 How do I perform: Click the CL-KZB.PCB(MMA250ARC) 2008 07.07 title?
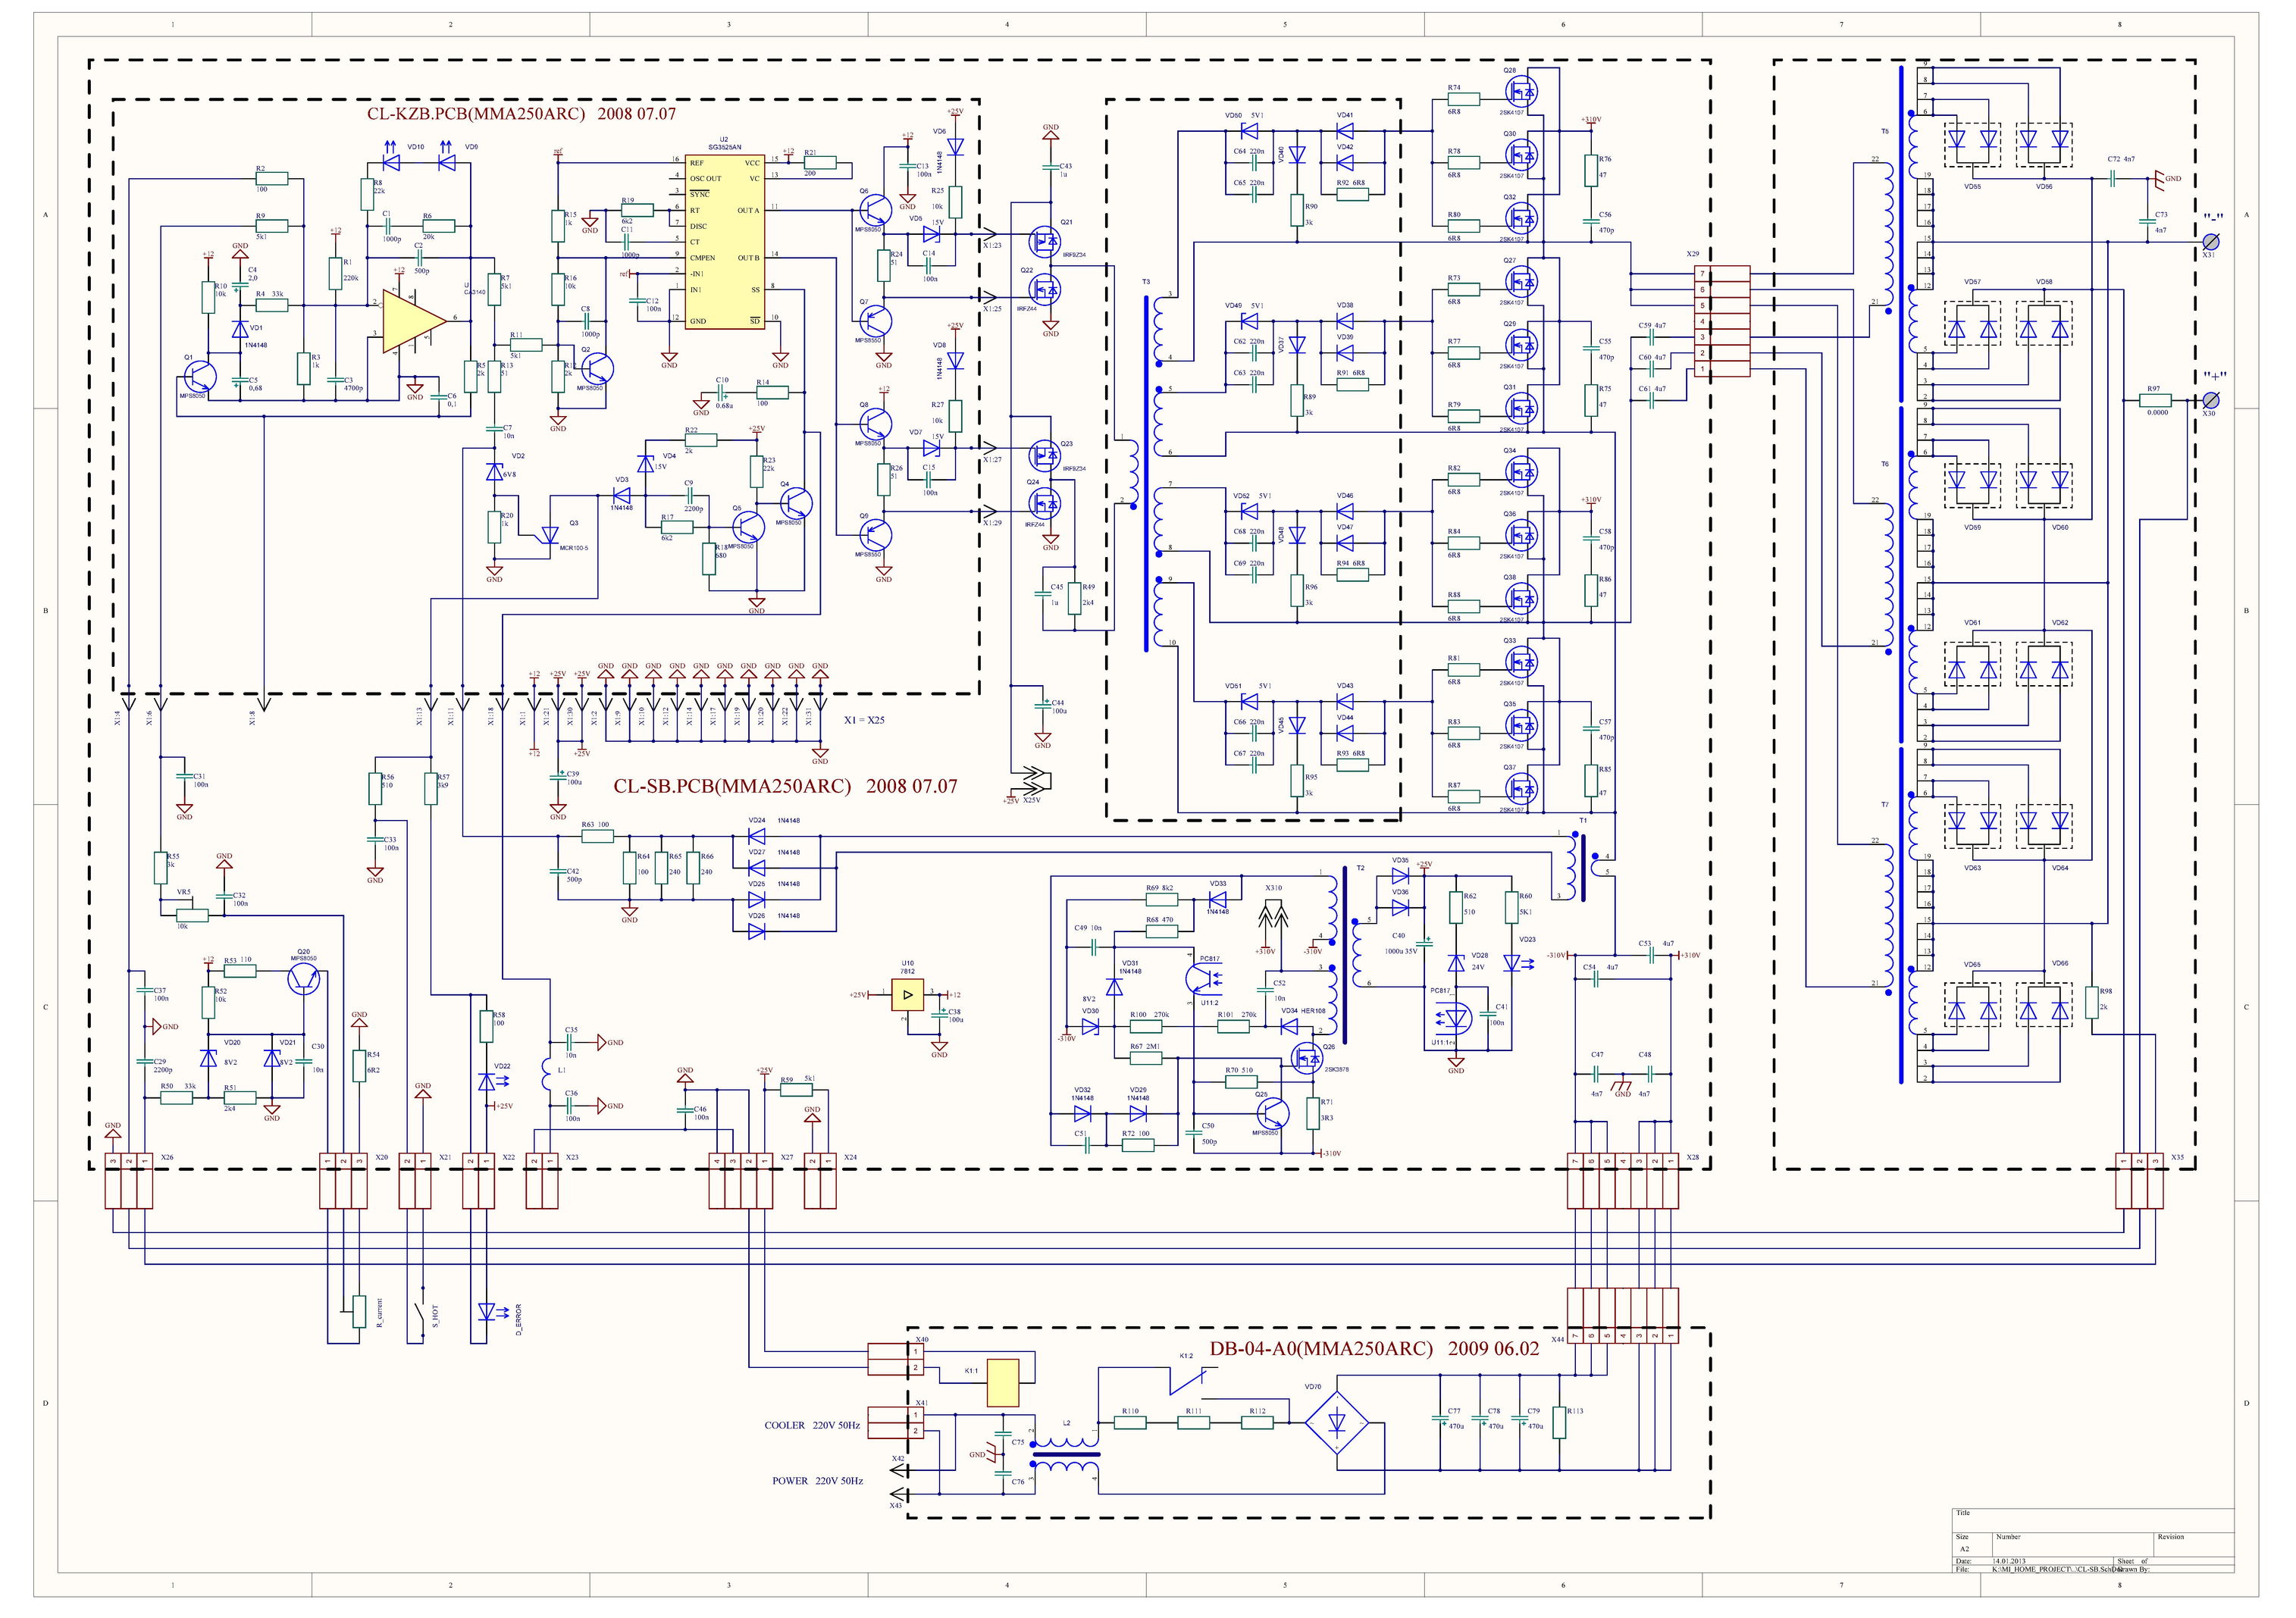521,114
